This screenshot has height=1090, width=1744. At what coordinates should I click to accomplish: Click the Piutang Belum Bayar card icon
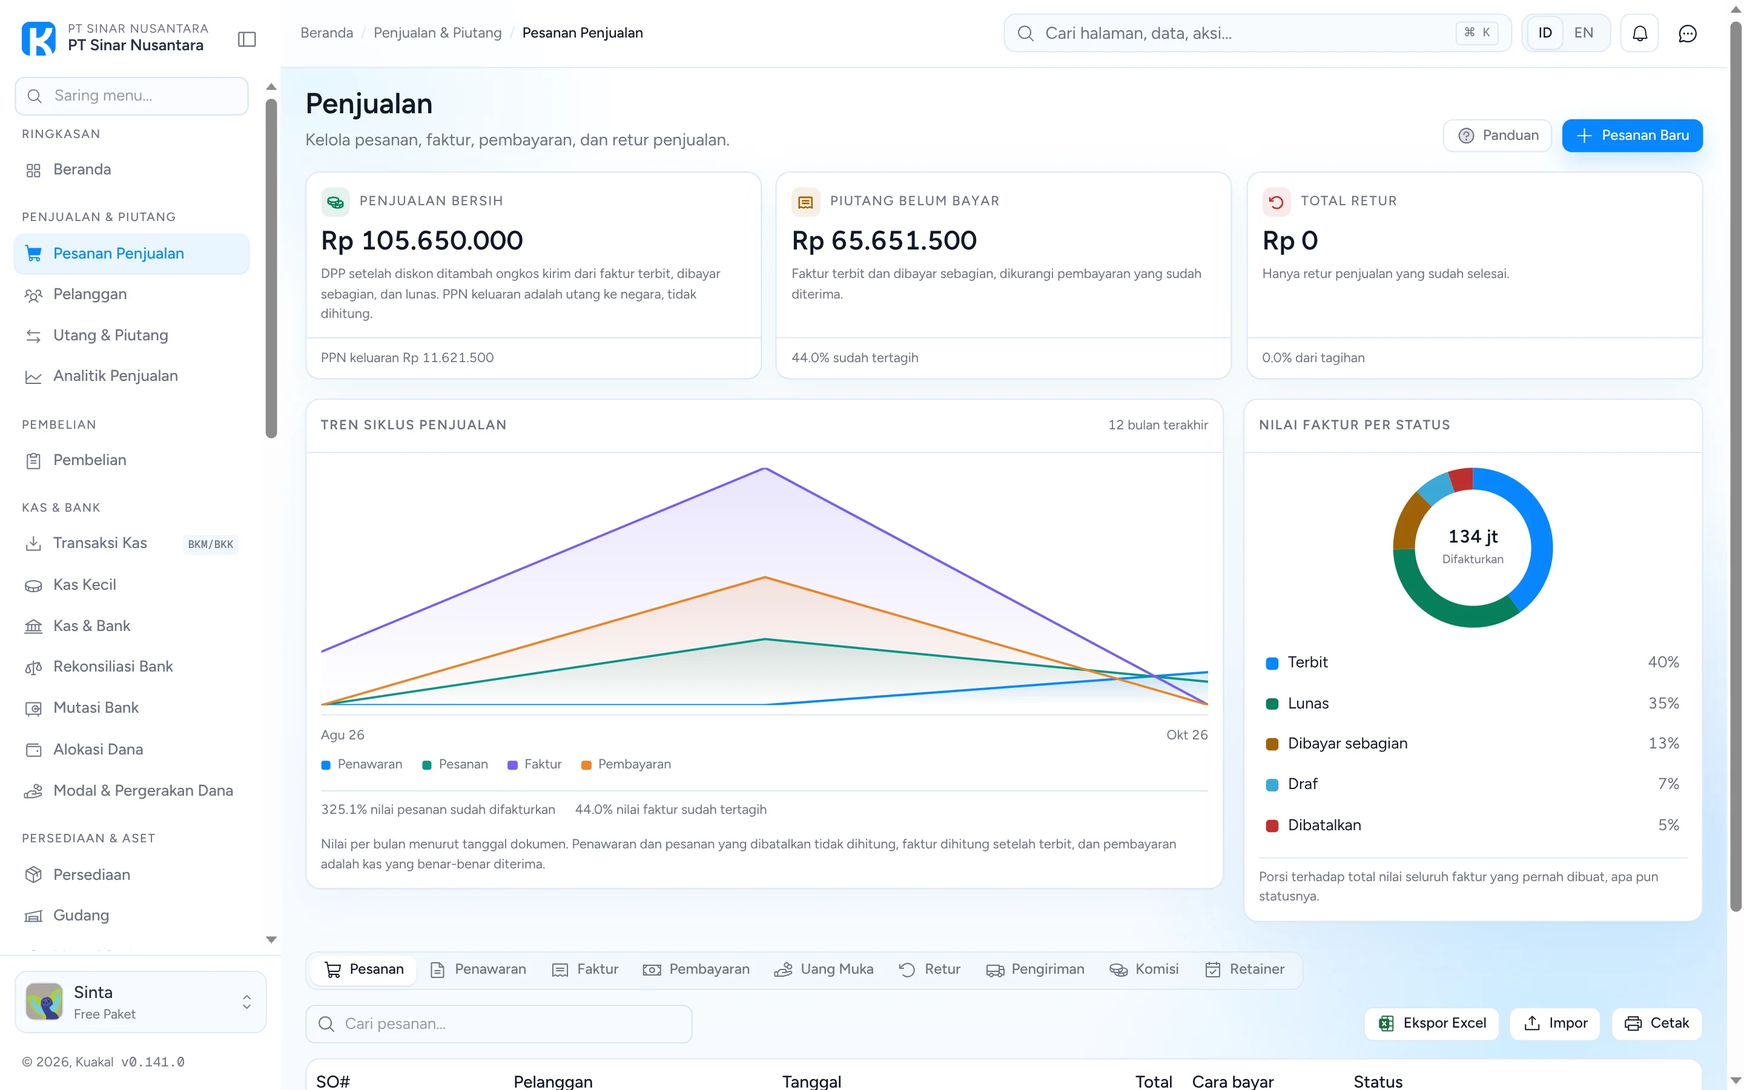pyautogui.click(x=806, y=202)
